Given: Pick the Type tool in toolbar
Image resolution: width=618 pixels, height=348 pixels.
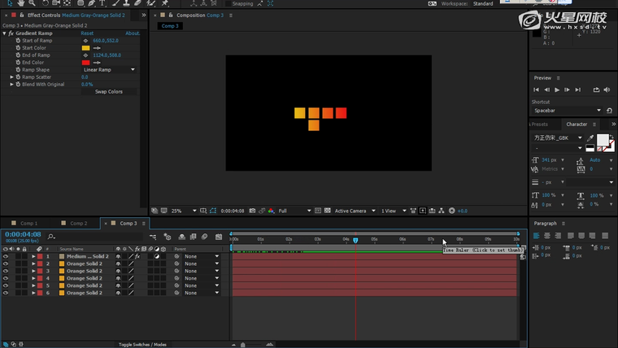Looking at the screenshot, I should [101, 3].
